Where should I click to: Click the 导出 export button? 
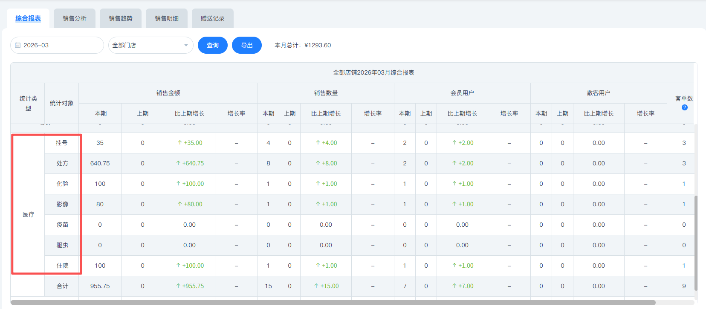[247, 45]
